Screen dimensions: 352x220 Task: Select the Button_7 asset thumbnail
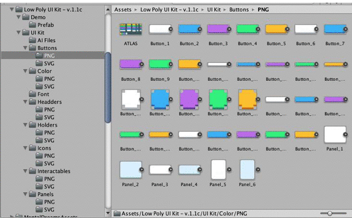335,29
